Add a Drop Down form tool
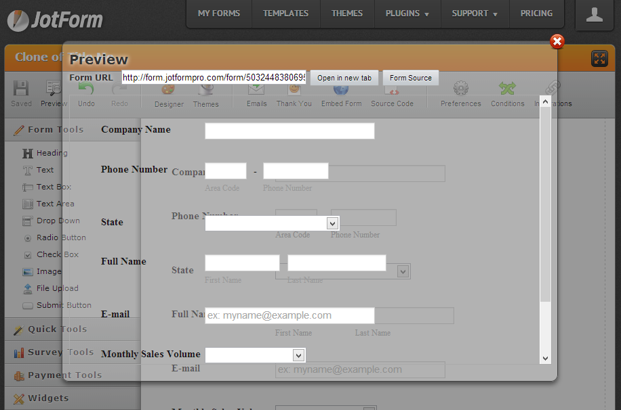The width and height of the screenshot is (621, 410). 51,221
